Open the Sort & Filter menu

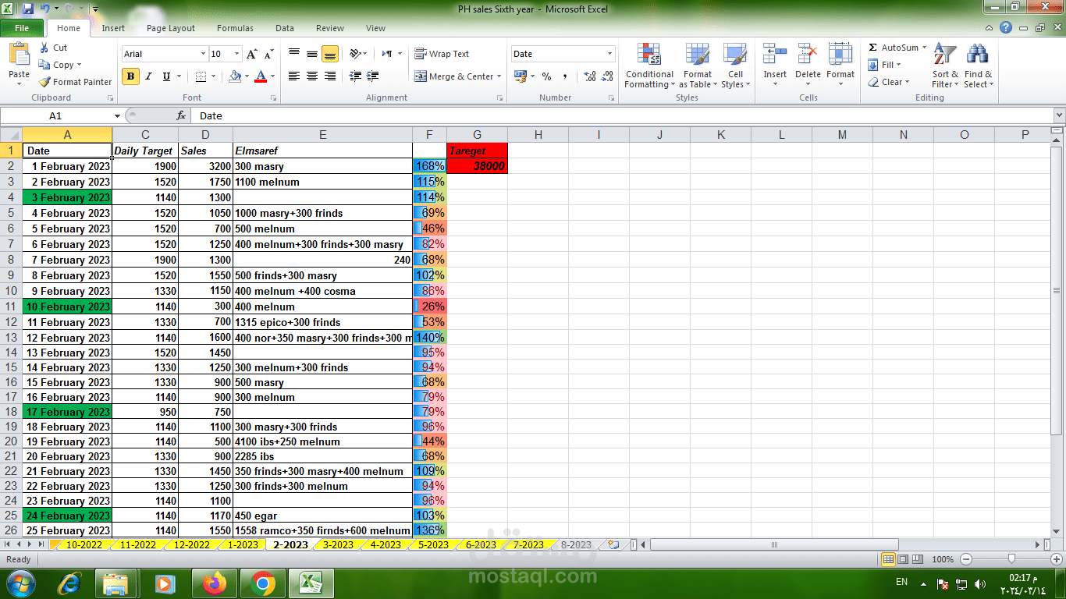[x=945, y=66]
